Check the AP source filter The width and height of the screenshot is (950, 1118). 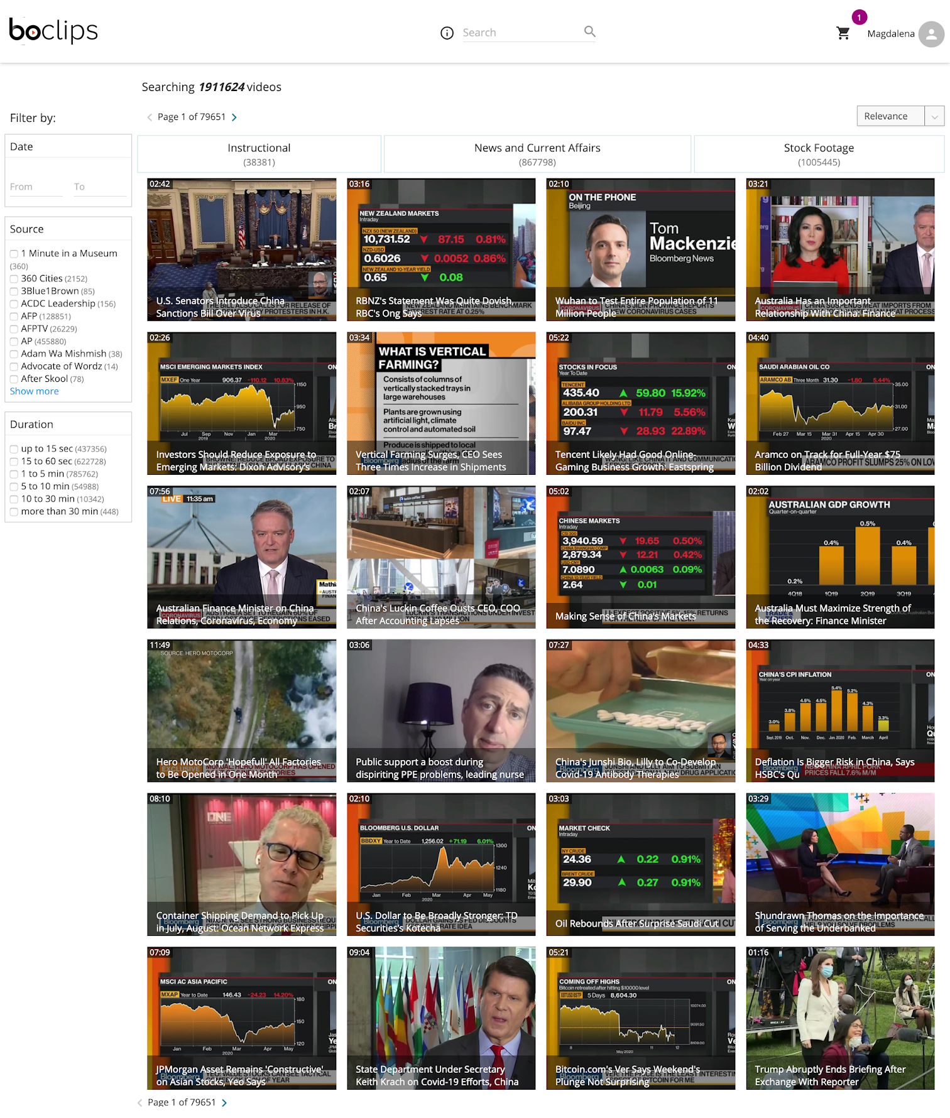click(x=14, y=342)
